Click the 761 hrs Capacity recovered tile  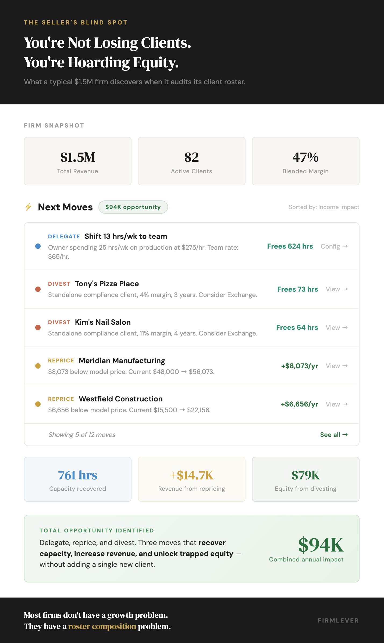[x=78, y=479]
